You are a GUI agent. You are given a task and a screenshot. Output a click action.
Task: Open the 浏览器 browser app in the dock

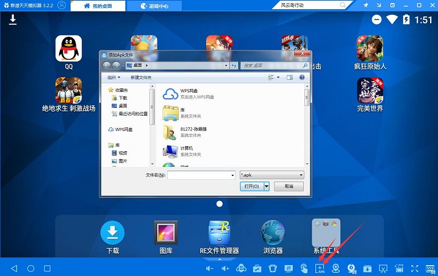click(x=273, y=233)
